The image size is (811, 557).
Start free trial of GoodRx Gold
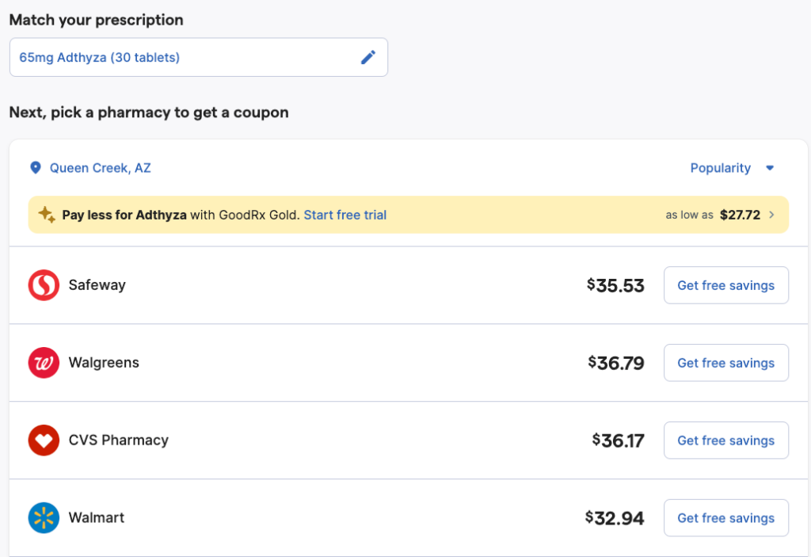coord(345,215)
